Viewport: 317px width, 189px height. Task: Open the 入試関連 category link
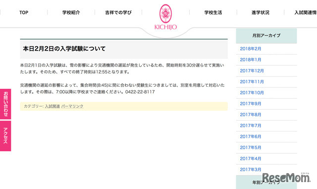click(53, 106)
